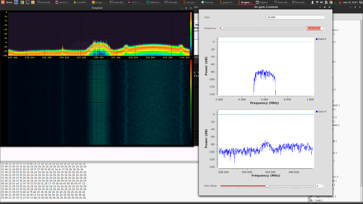Screen dimensions: 363x204
Task: Click the PPM Offset slider handle
Action: 267,186
